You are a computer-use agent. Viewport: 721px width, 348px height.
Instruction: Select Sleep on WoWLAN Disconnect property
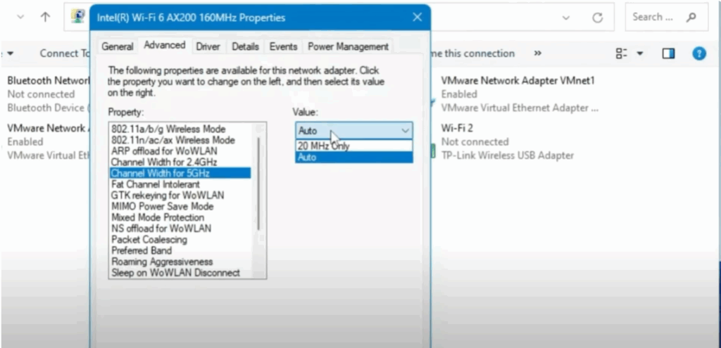(180, 273)
